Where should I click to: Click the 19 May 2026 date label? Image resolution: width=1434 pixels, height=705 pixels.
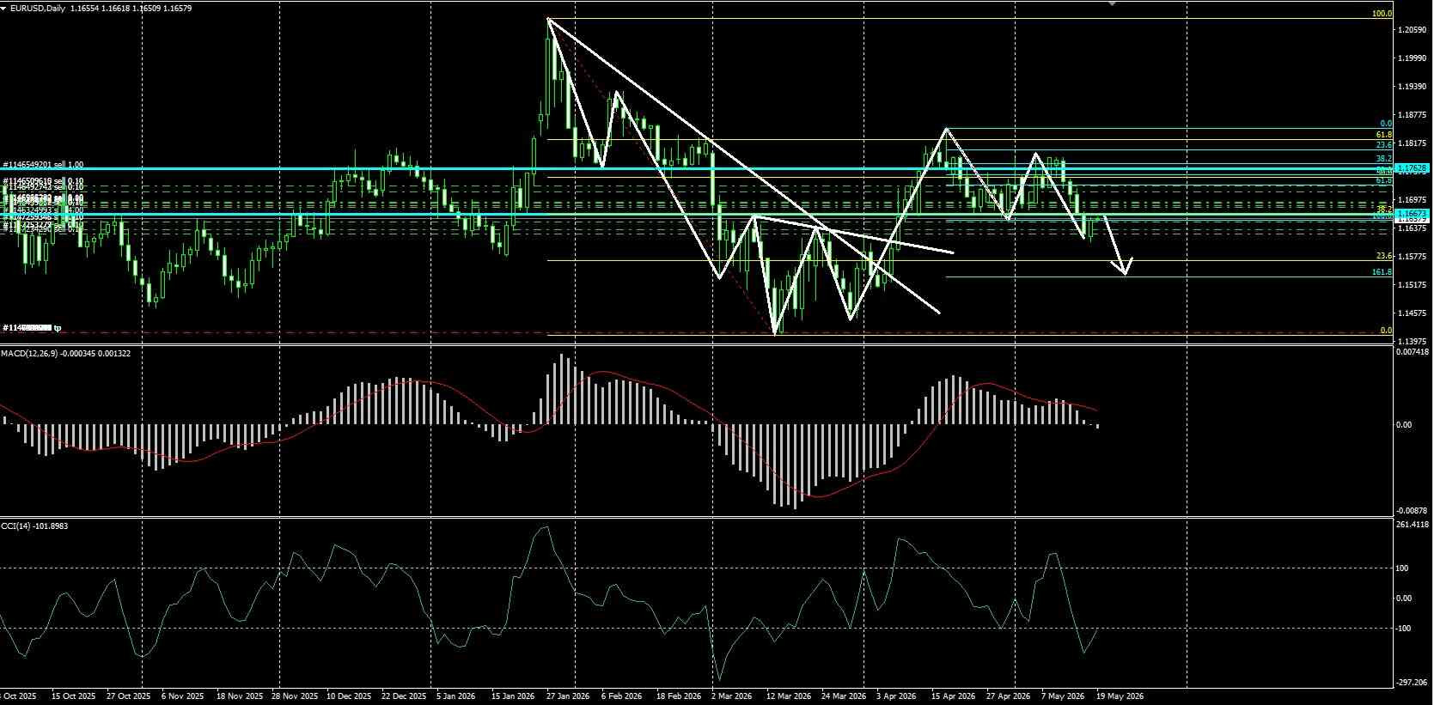pos(1120,696)
